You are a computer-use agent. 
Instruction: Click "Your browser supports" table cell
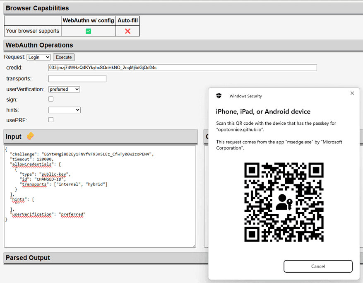point(32,31)
